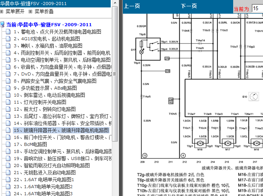Open 5、电动空调控制单元 diagram entry
Image resolution: width=263 pixels, height=196 pixels.
[x=62, y=60]
